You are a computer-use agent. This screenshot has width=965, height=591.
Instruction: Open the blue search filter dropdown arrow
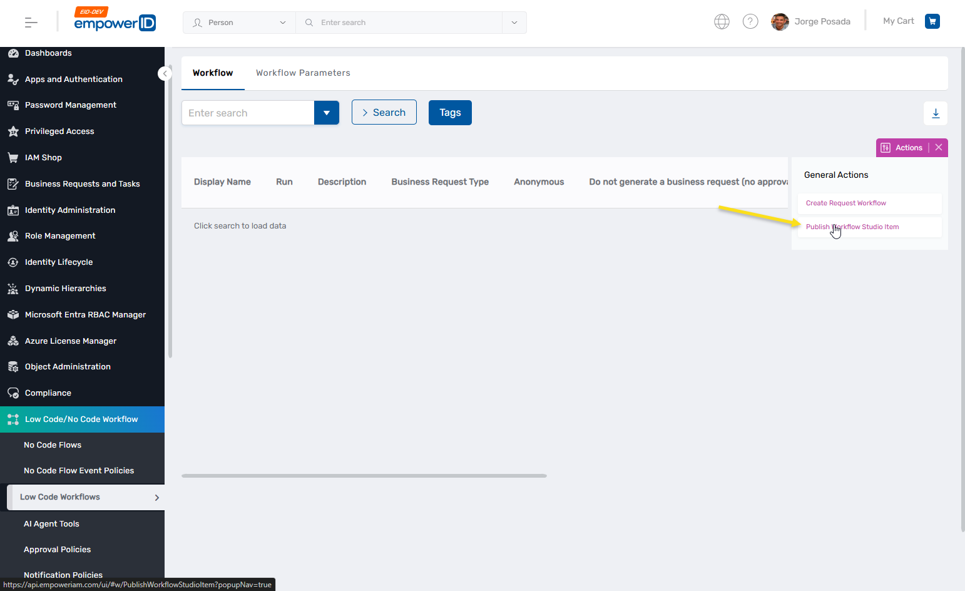pyautogui.click(x=327, y=113)
